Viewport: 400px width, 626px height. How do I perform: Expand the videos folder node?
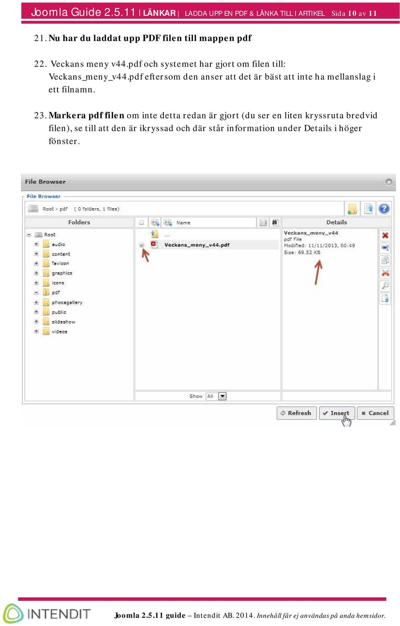(36, 331)
